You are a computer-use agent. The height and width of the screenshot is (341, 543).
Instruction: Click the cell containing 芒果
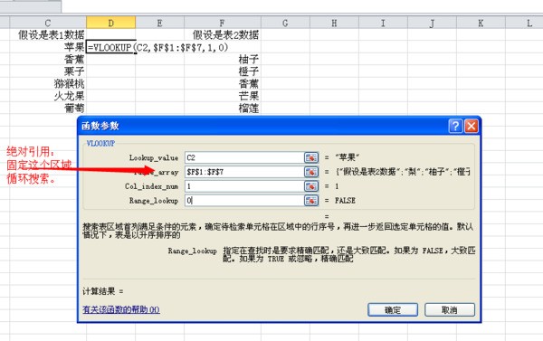click(223, 96)
